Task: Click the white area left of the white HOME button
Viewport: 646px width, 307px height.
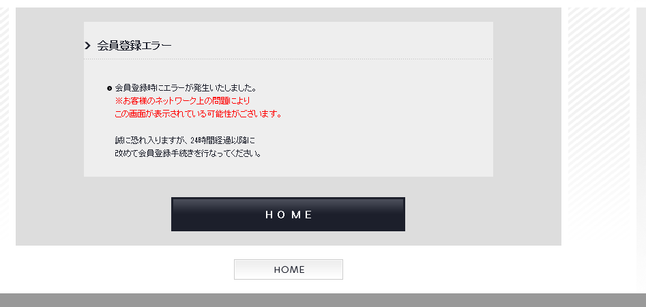Action: click(123, 269)
